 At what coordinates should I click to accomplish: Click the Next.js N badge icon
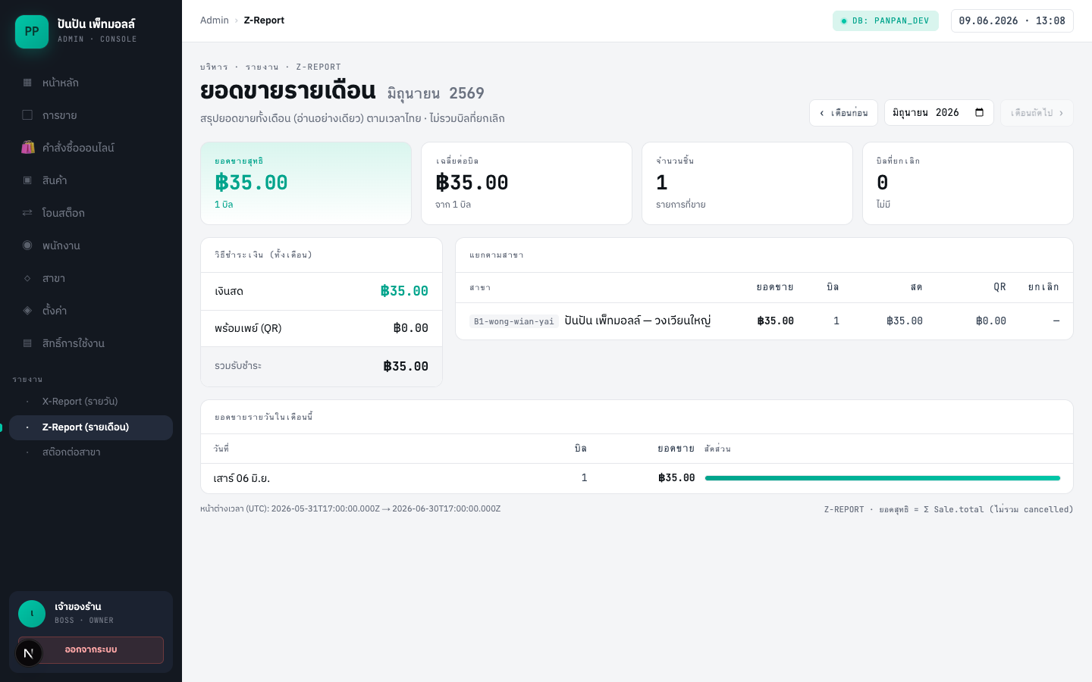pyautogui.click(x=29, y=653)
